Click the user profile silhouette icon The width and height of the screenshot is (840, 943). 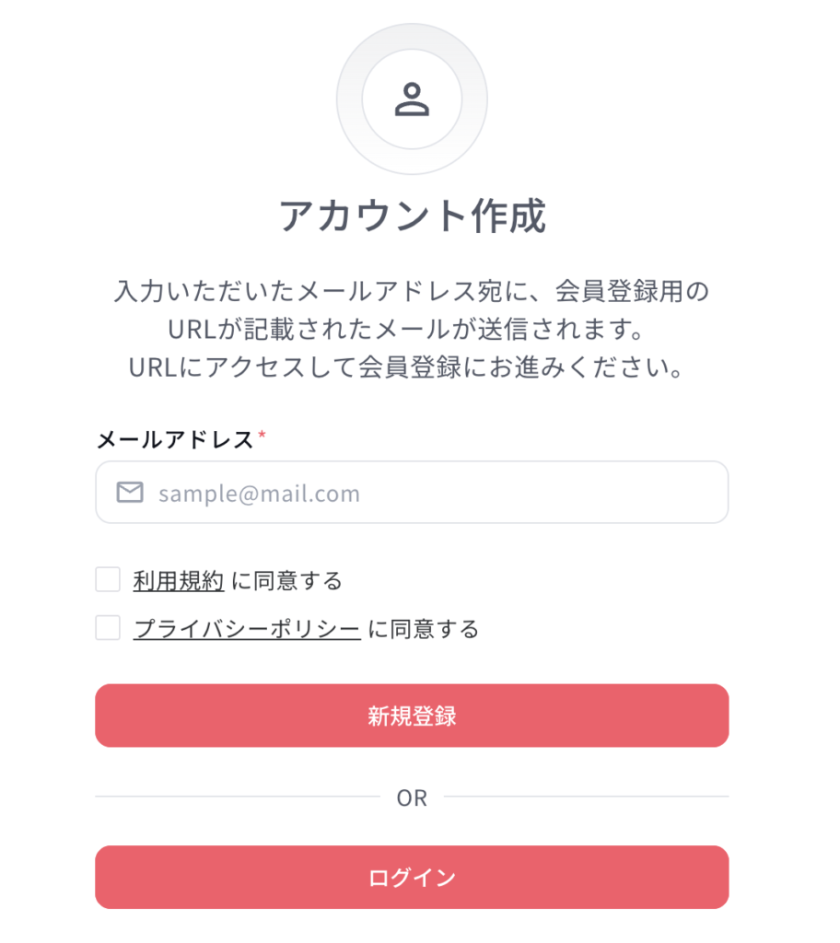412,99
